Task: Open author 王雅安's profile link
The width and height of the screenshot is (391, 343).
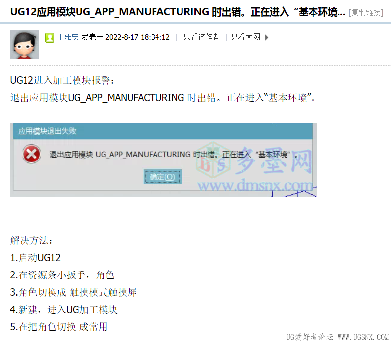Action: pos(68,37)
